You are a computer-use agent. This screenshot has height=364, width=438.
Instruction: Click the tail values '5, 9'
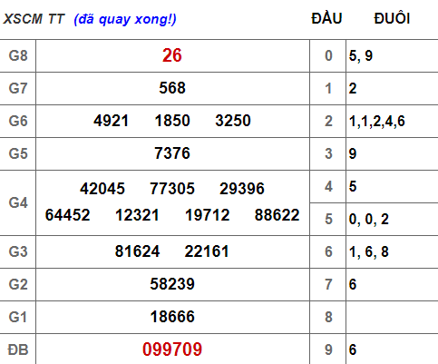point(361,56)
